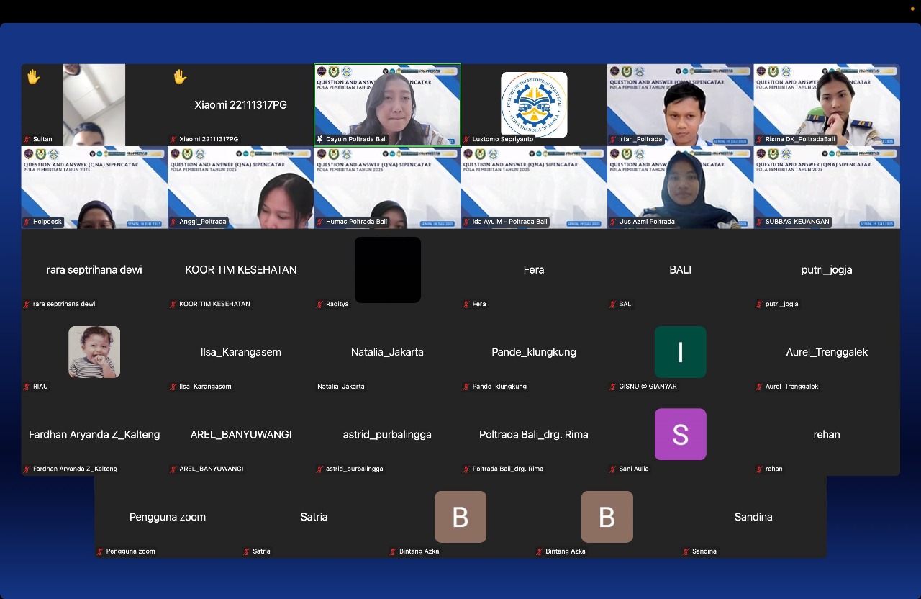This screenshot has width=921, height=599.
Task: Select the active speaker Dayuin Poltrada Bali video
Action: point(388,104)
